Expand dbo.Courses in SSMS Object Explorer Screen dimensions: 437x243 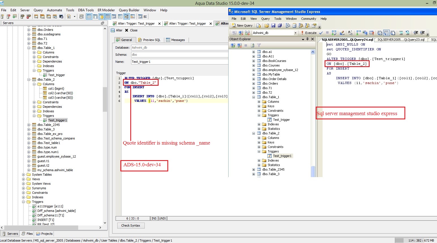click(253, 65)
